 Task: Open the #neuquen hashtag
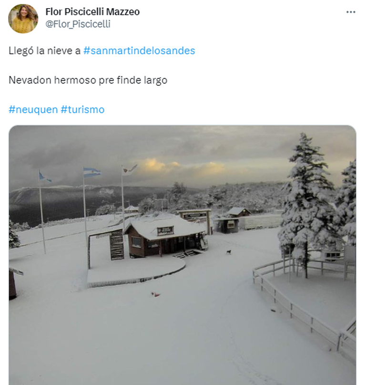tap(33, 110)
